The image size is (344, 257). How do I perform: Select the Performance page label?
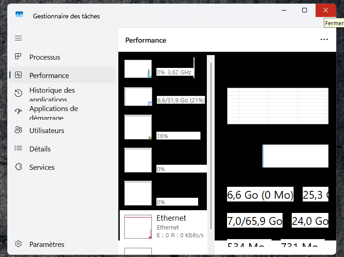[x=49, y=76]
